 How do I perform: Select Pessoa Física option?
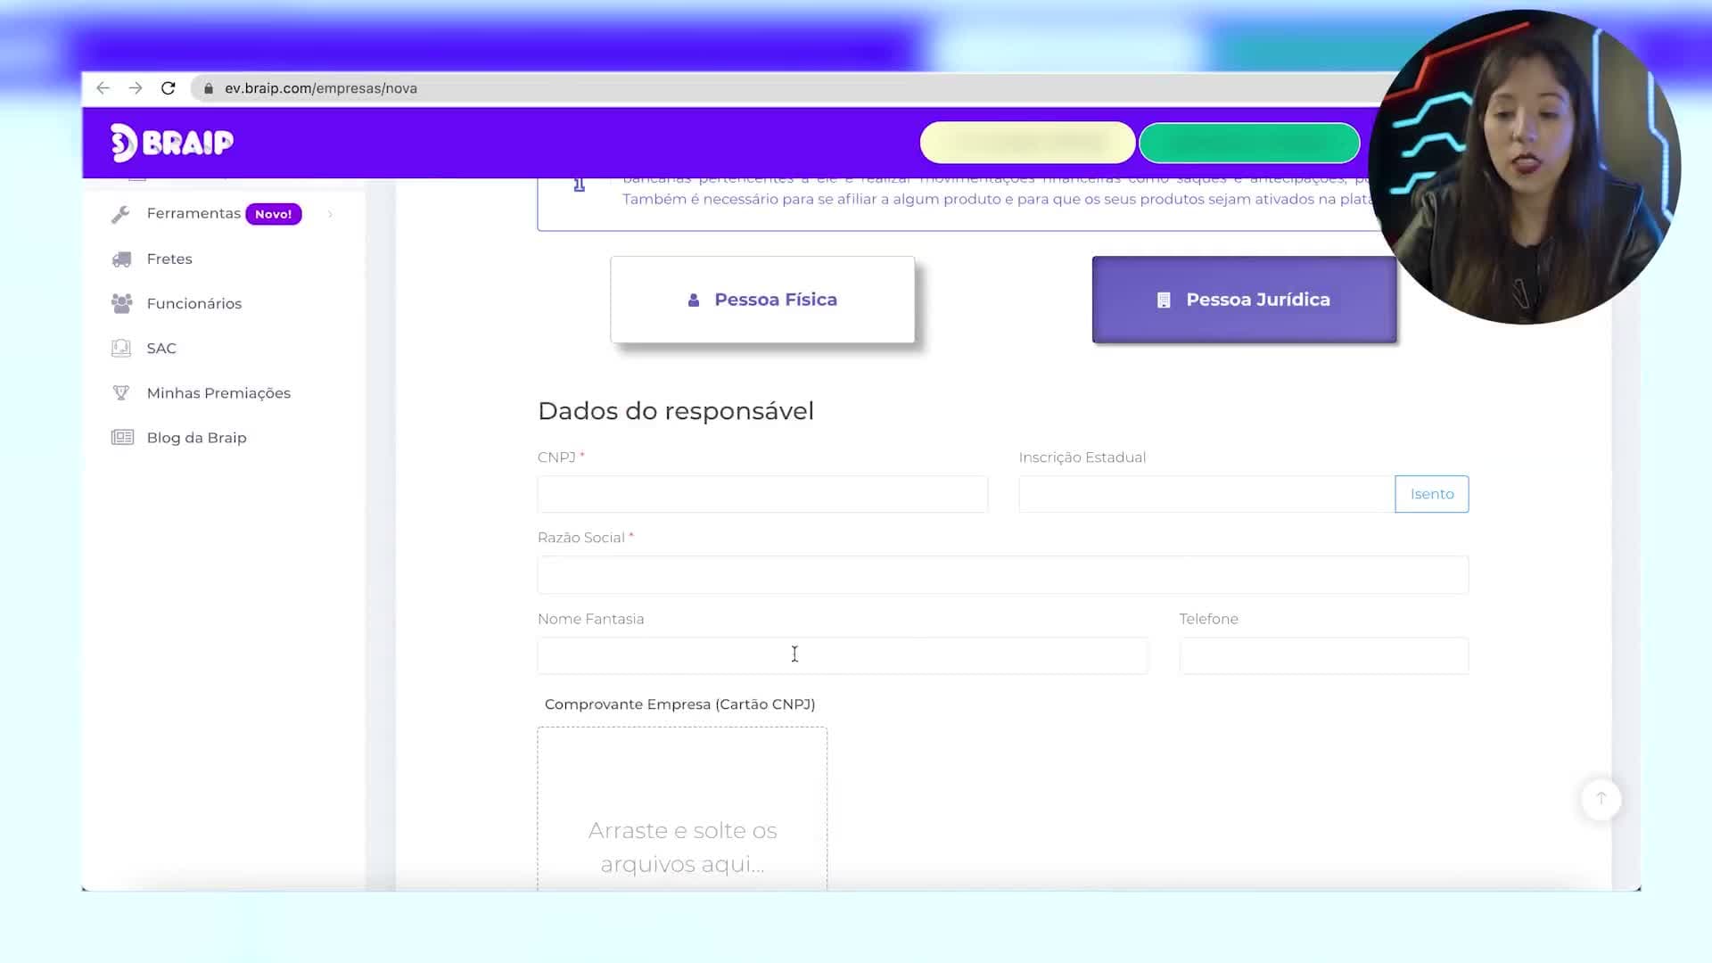[762, 300]
